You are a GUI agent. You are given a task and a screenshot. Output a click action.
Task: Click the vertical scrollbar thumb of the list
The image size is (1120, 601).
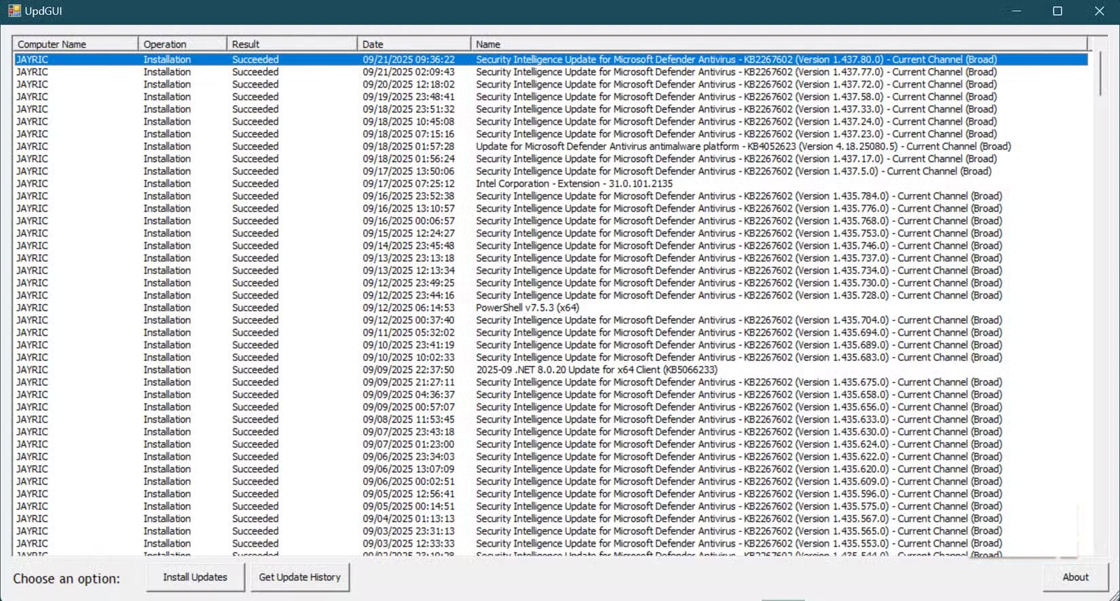[x=1100, y=73]
